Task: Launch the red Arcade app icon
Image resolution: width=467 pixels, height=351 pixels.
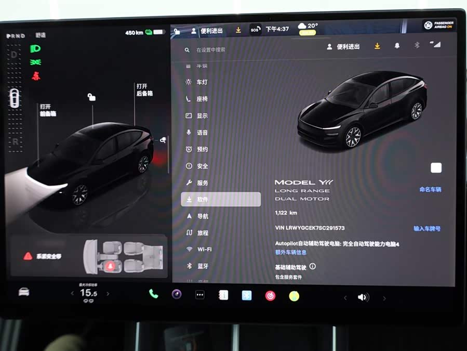Action: click(270, 294)
